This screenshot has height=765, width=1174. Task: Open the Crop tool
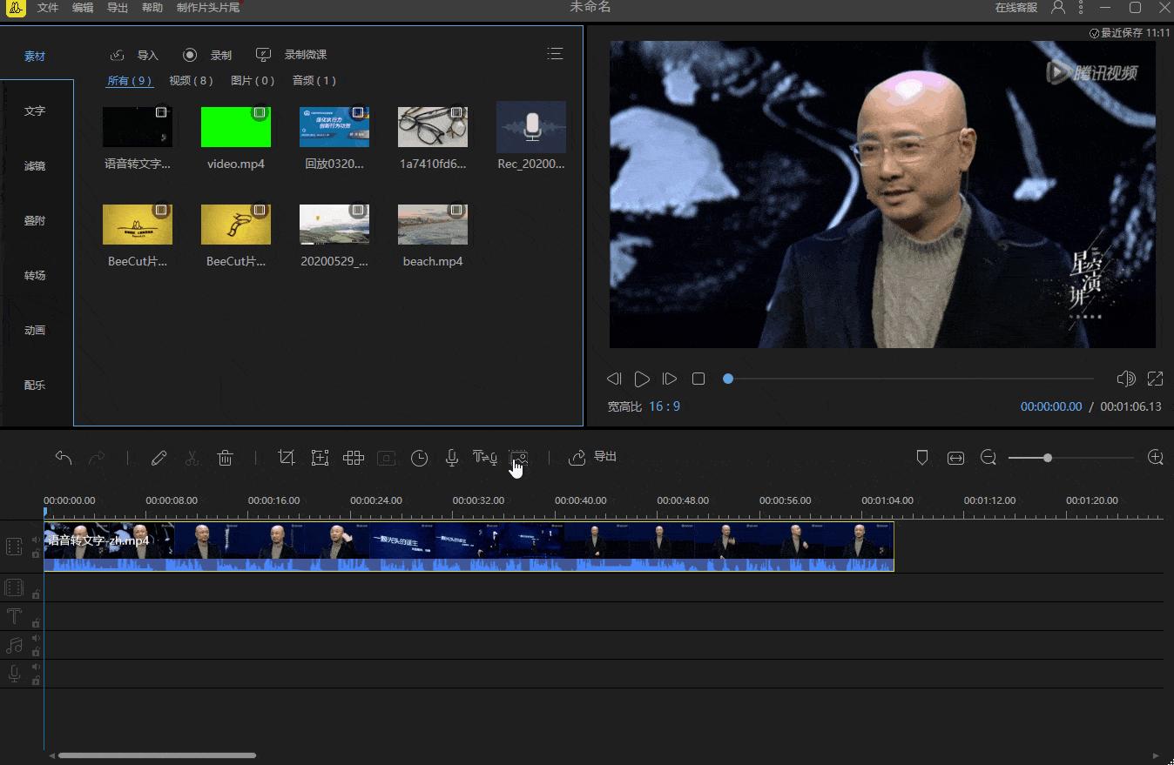[x=287, y=458]
